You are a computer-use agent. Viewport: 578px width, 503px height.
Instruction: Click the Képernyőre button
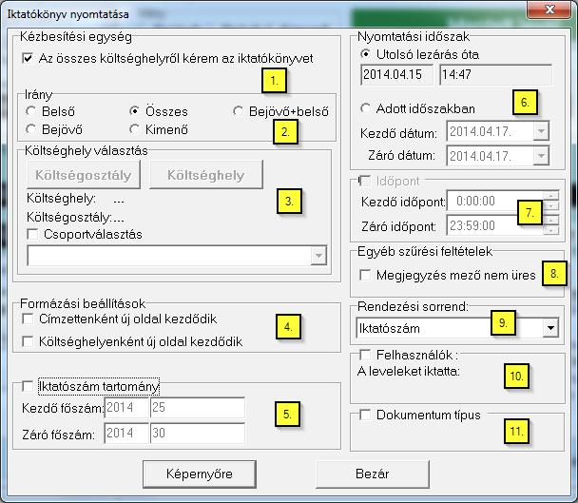pos(200,474)
